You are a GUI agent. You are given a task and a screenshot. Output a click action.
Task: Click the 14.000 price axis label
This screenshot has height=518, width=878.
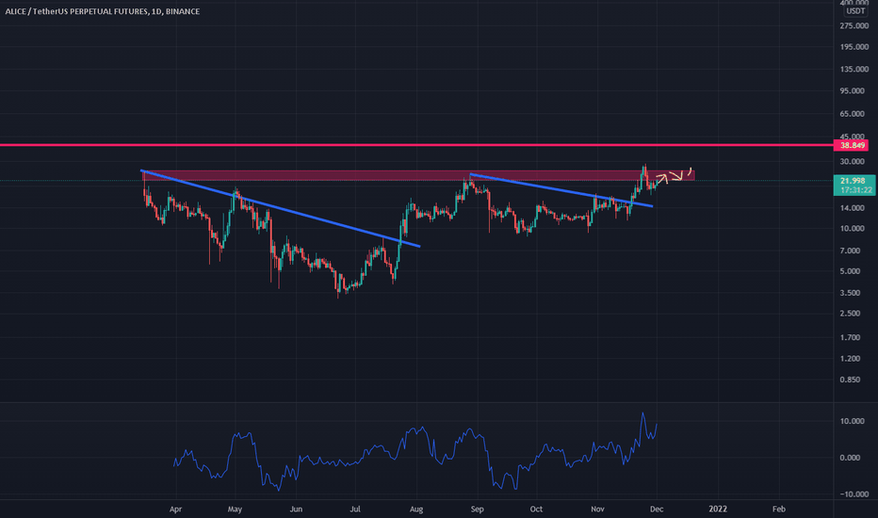click(x=854, y=208)
